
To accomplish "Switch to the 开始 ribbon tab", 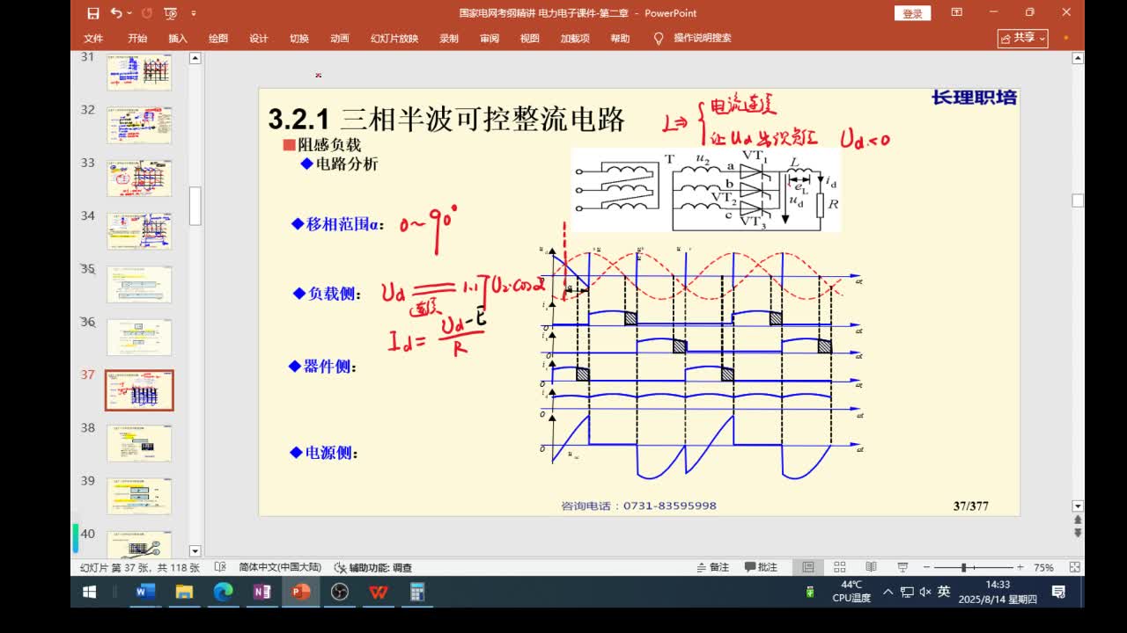I will (137, 39).
